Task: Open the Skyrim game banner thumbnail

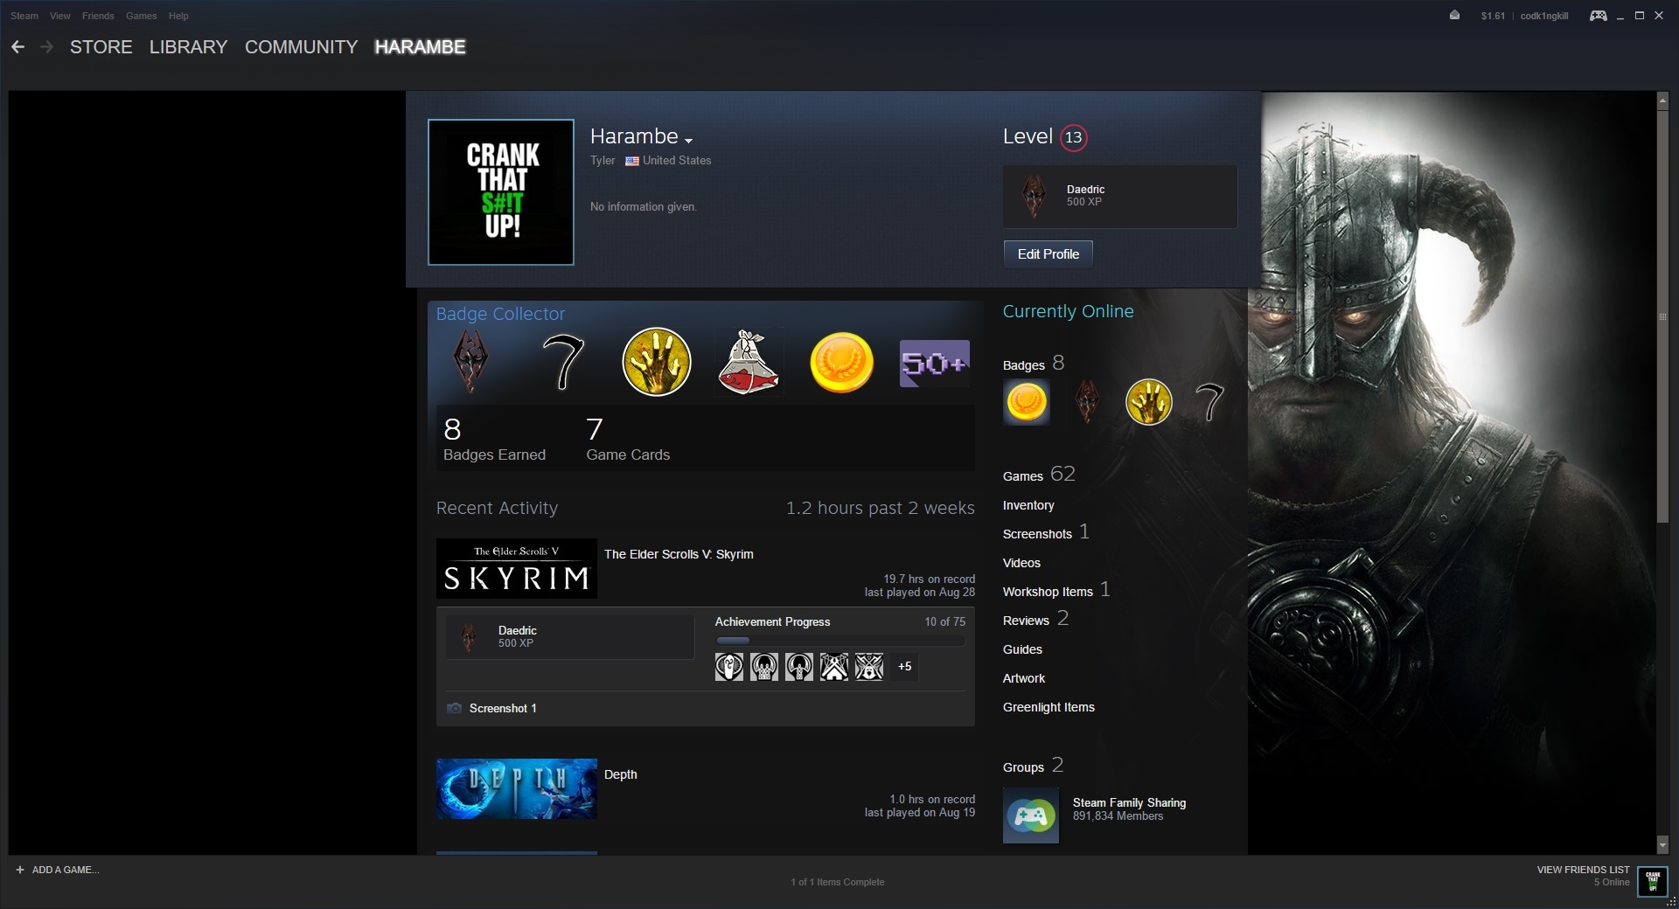Action: click(x=517, y=569)
